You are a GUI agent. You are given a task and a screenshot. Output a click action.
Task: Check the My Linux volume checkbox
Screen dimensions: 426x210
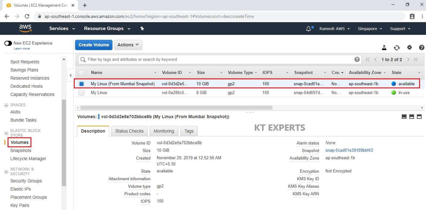point(81,93)
